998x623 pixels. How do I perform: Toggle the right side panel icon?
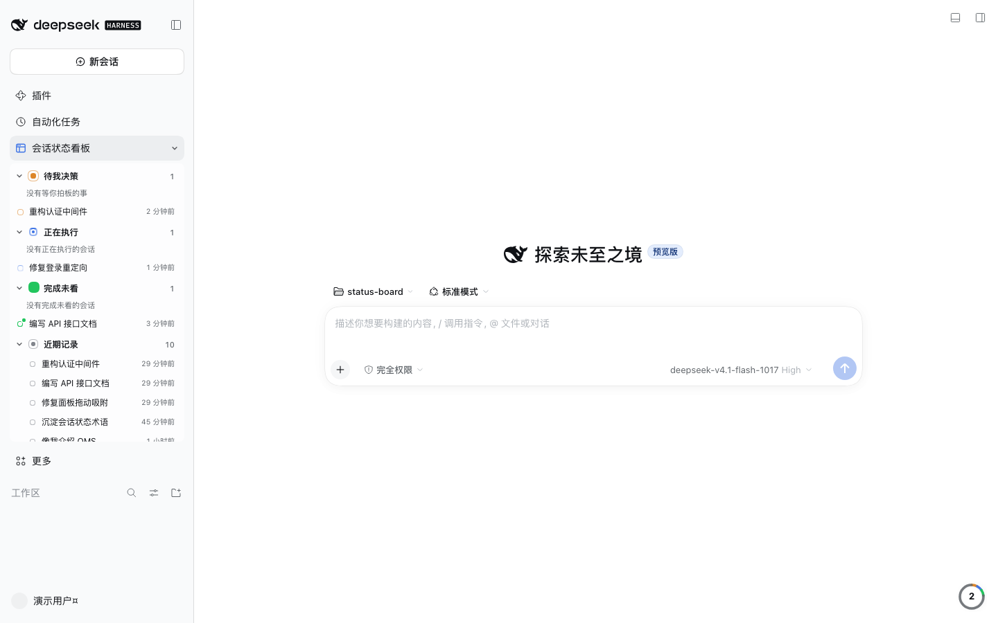point(980,18)
